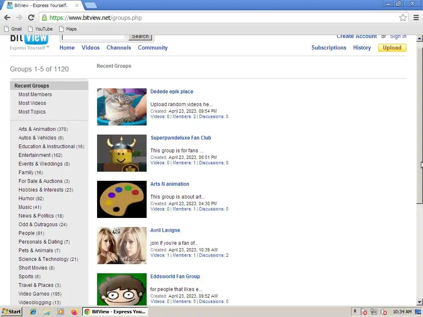
Task: Click the browser forward arrow
Action: point(19,18)
